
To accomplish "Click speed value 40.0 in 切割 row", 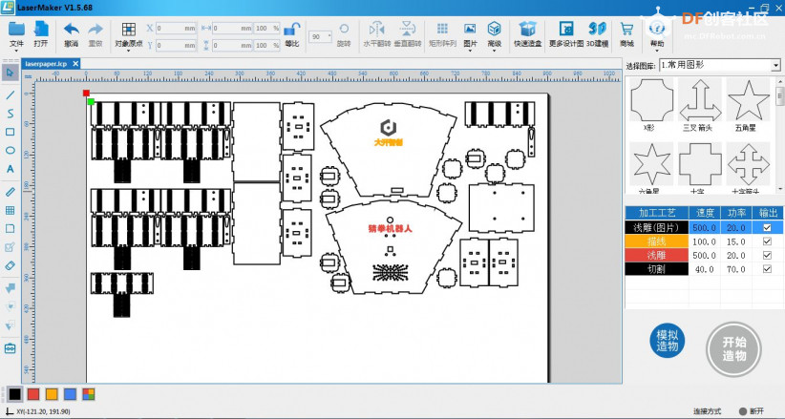I will pyautogui.click(x=705, y=269).
